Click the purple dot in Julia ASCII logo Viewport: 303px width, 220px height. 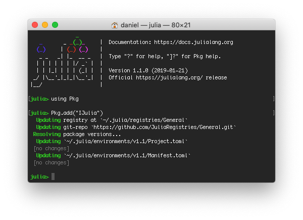pos(83,50)
